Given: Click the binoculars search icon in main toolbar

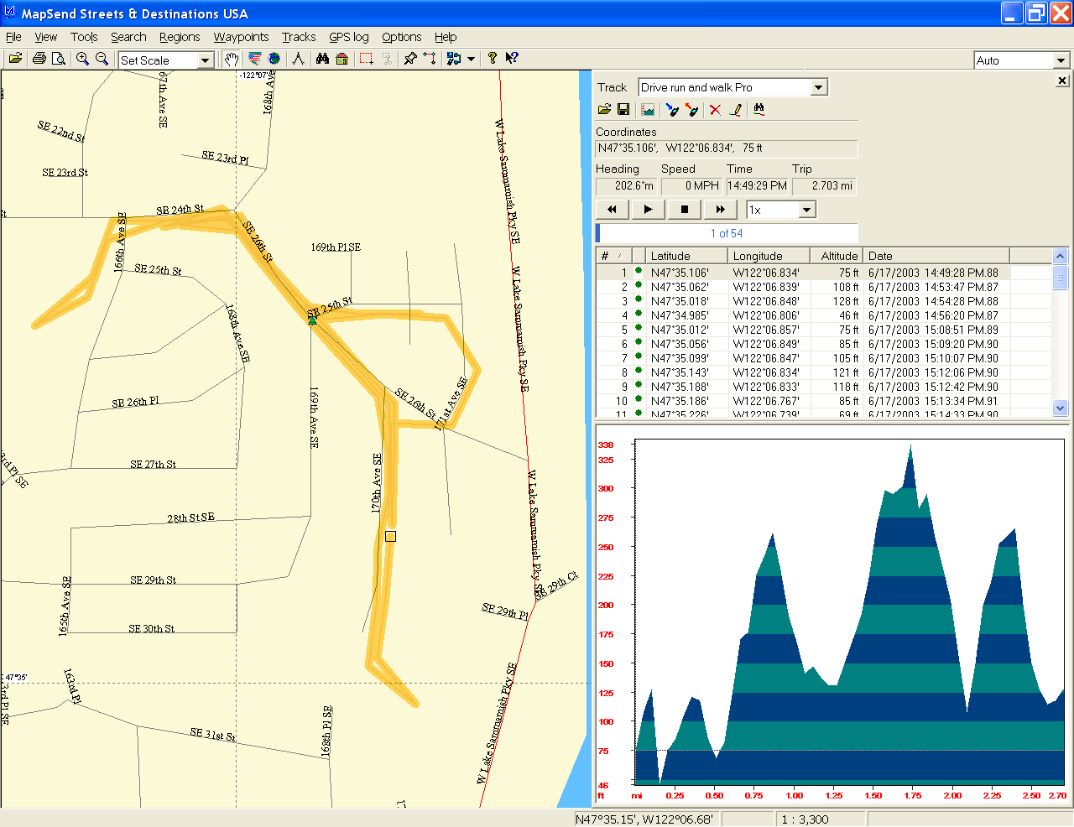Looking at the screenshot, I should pyautogui.click(x=322, y=59).
